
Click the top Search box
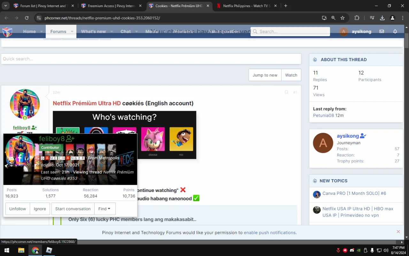(290, 31)
